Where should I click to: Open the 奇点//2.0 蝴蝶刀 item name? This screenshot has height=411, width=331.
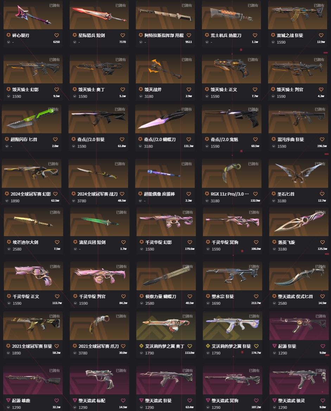coord(160,139)
